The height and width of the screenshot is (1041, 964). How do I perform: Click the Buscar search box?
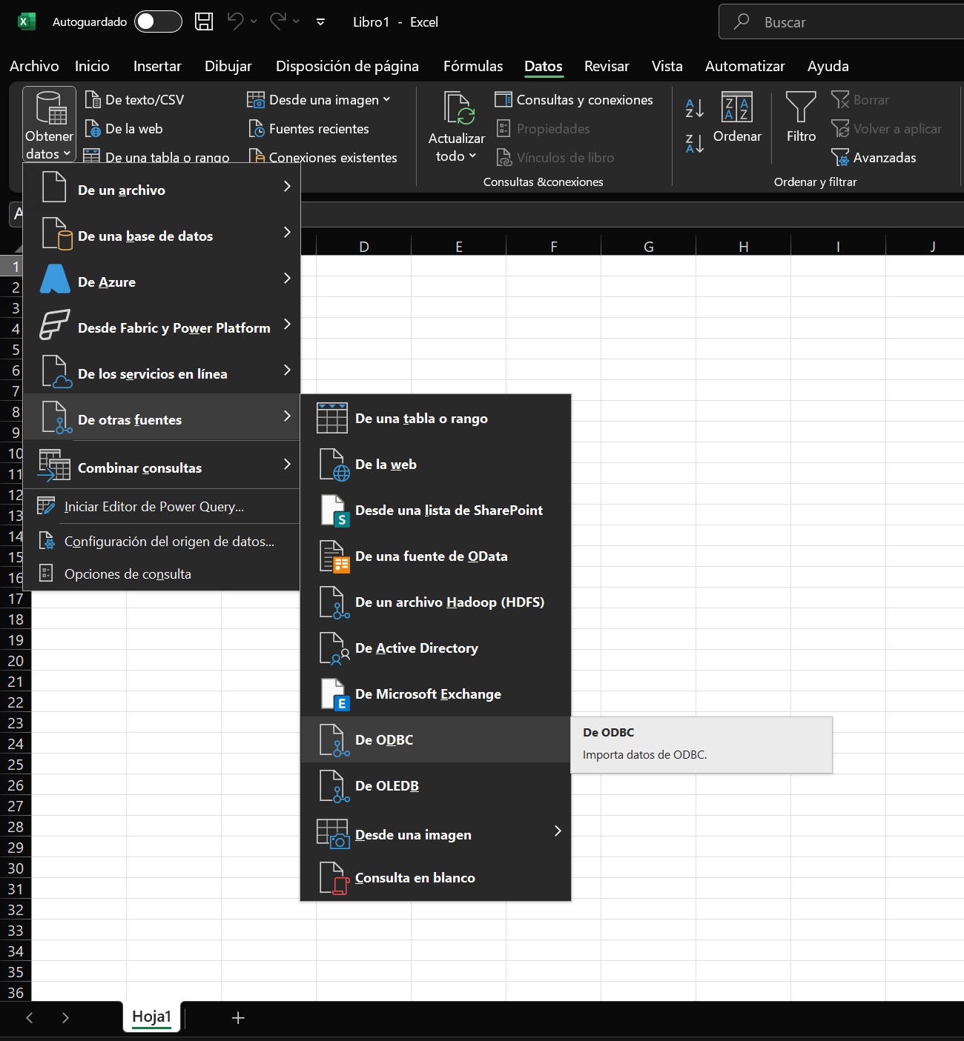[x=845, y=22]
